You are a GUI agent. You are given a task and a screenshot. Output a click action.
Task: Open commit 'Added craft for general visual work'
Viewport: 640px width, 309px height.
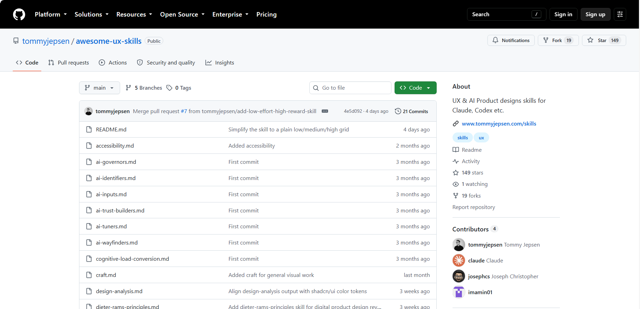pos(271,275)
